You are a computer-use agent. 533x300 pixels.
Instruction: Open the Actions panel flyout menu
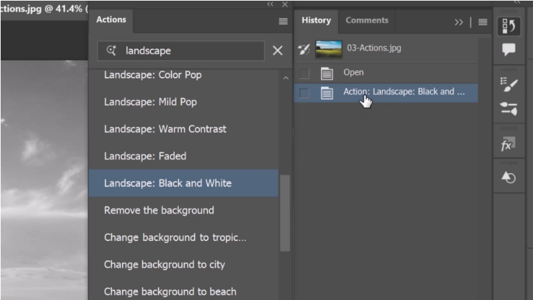[x=283, y=21]
